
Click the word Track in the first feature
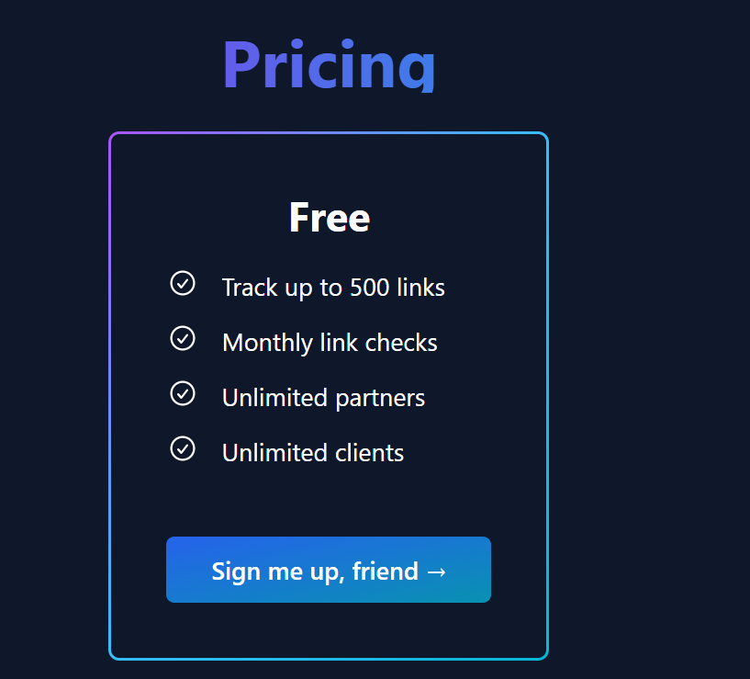point(250,288)
